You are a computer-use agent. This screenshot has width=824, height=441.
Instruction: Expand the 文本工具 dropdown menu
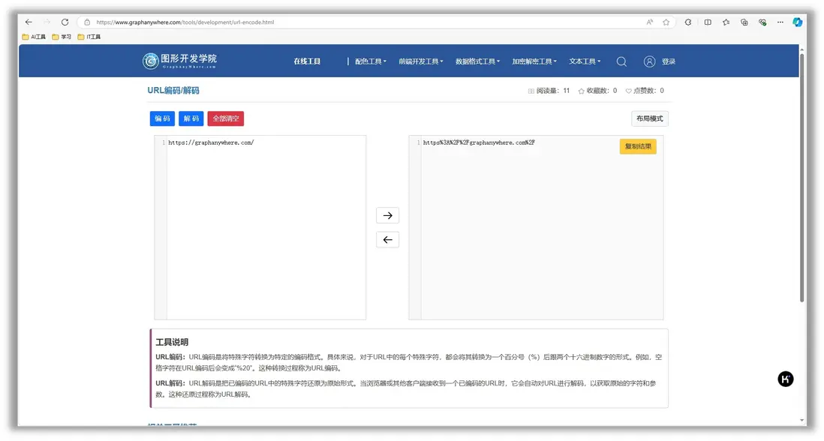[585, 61]
